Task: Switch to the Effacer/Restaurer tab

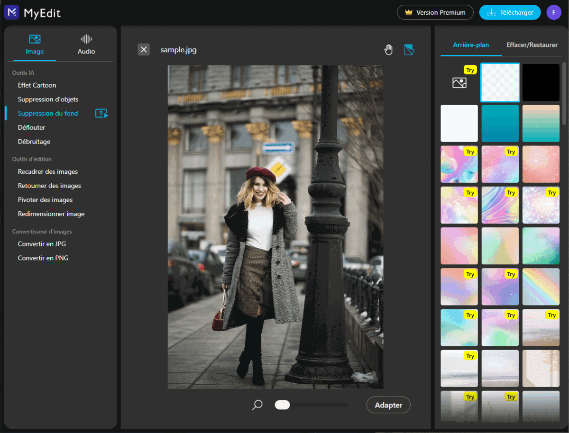Action: coord(532,45)
